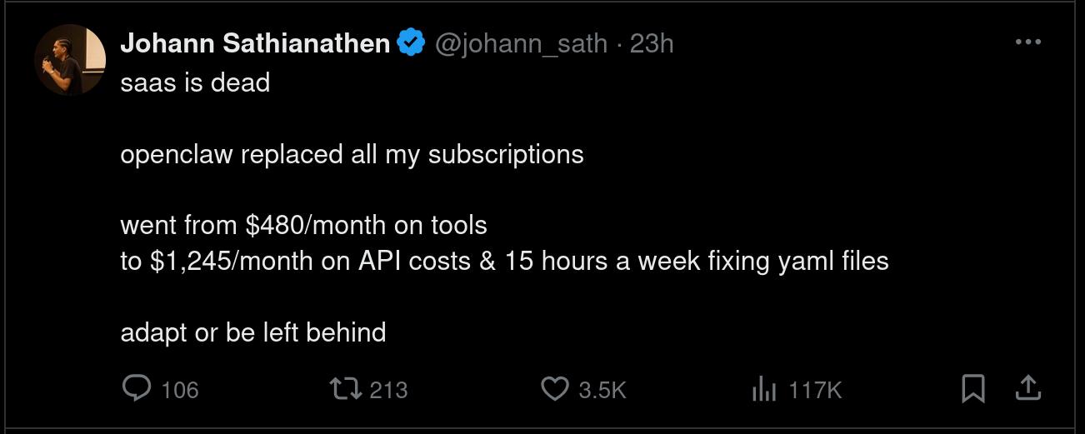Click the 117K views count
Image resolution: width=1085 pixels, height=434 pixels.
coord(816,389)
